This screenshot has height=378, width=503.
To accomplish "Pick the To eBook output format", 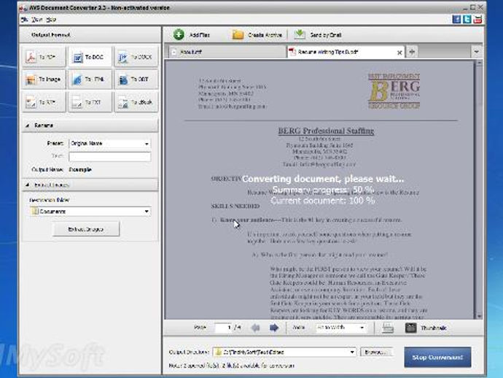I will pyautogui.click(x=136, y=102).
